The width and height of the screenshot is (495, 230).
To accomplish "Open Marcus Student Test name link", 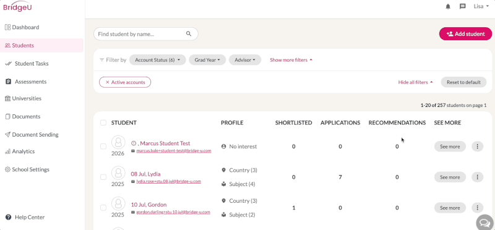I will click(x=164, y=143).
